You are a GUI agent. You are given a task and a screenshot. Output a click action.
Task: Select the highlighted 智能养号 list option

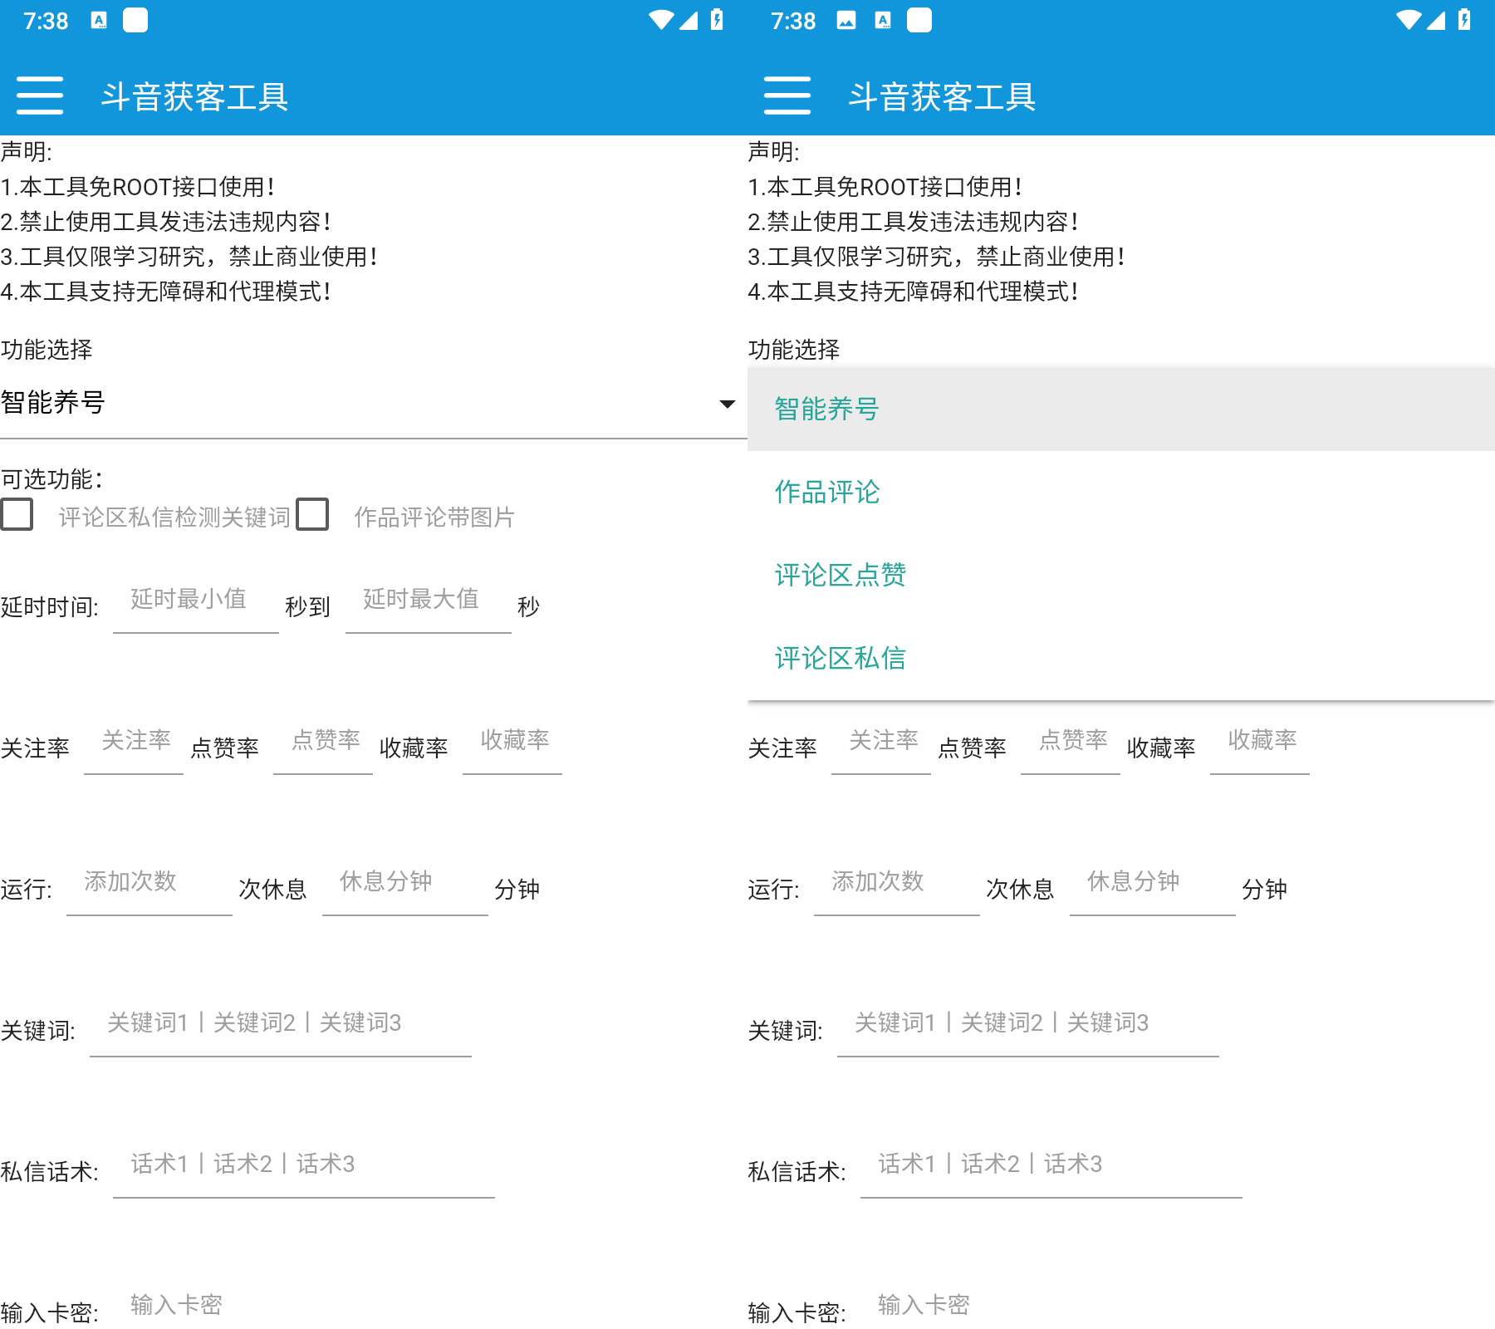826,409
